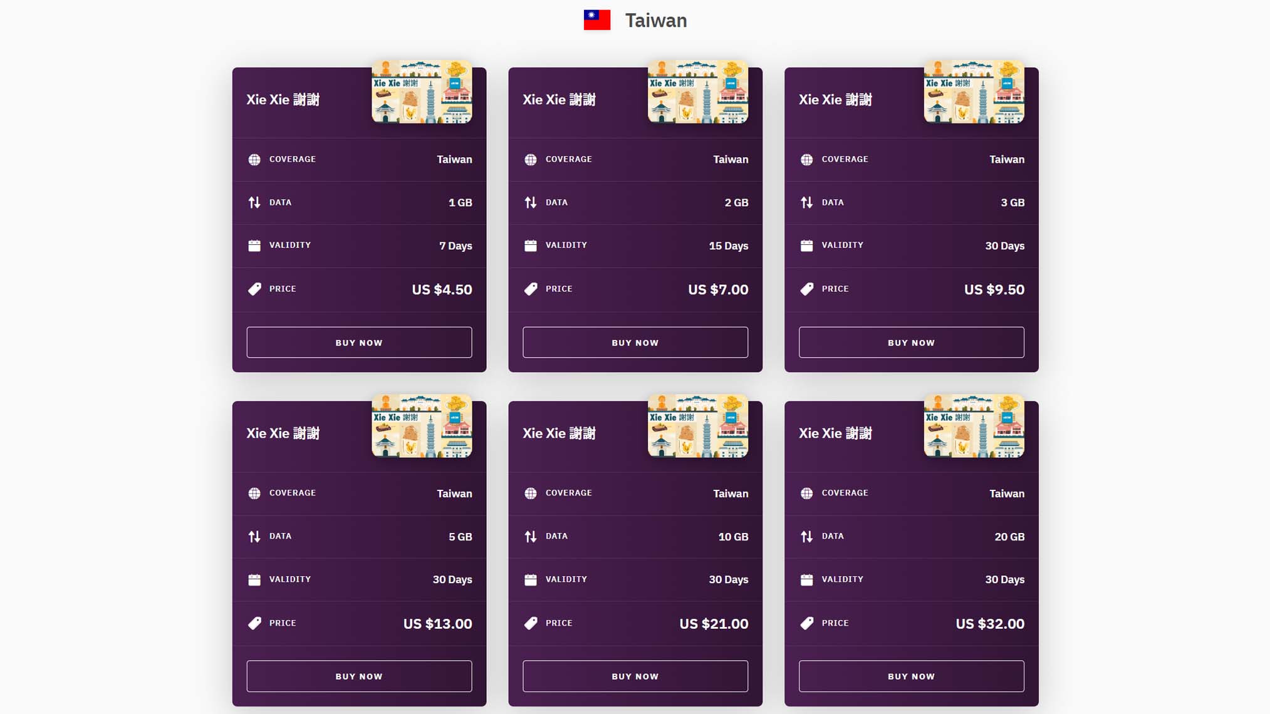Image resolution: width=1270 pixels, height=714 pixels.
Task: Click coverage globe icon on 2 GB card
Action: pos(531,160)
